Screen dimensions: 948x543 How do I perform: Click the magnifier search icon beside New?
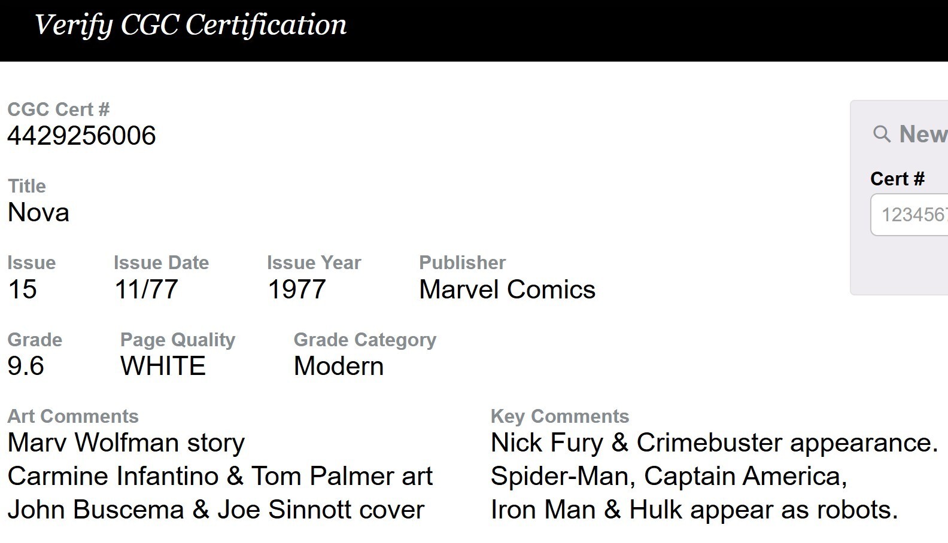pos(882,134)
